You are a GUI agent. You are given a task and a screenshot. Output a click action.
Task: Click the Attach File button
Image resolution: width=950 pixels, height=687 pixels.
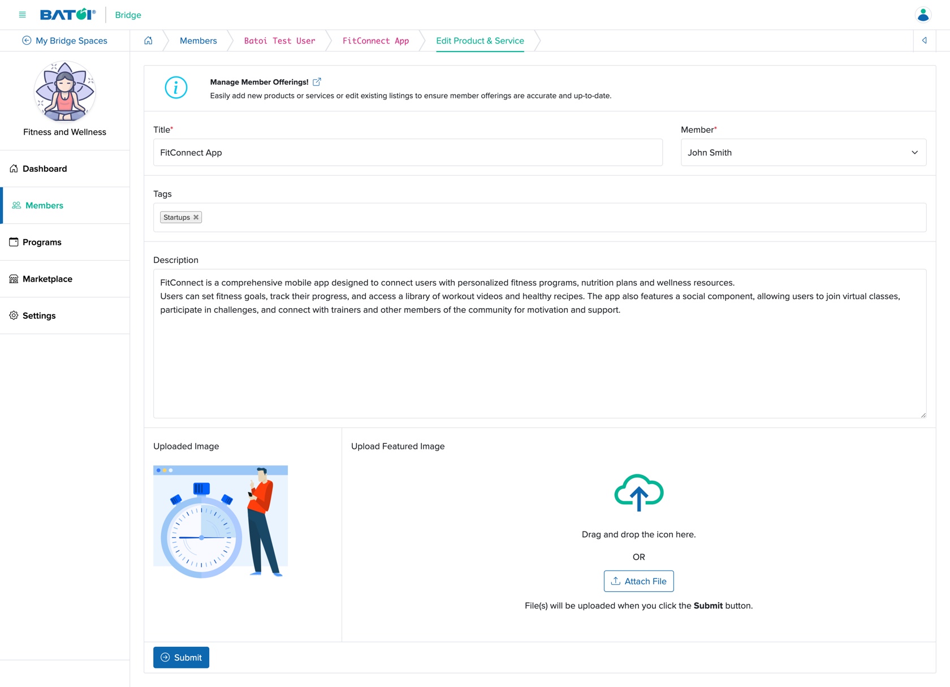[639, 581]
